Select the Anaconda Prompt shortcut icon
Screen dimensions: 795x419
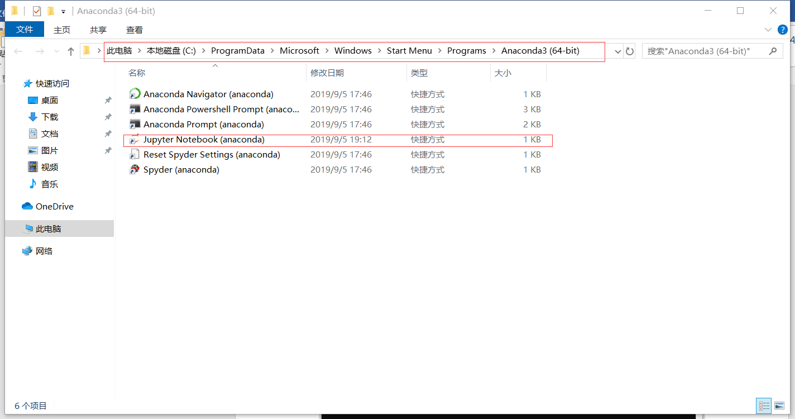click(x=135, y=124)
